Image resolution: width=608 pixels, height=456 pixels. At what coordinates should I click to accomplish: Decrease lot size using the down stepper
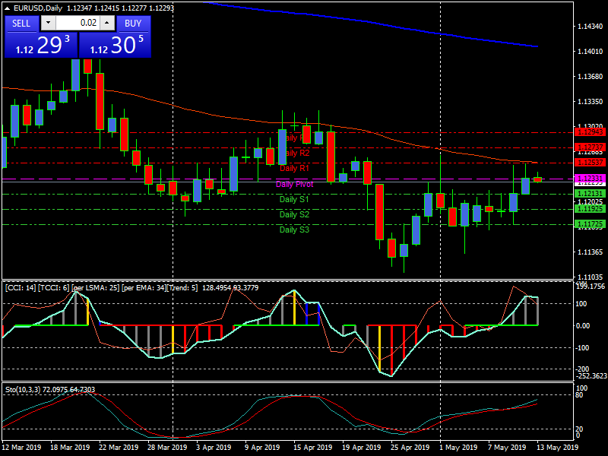(48, 23)
